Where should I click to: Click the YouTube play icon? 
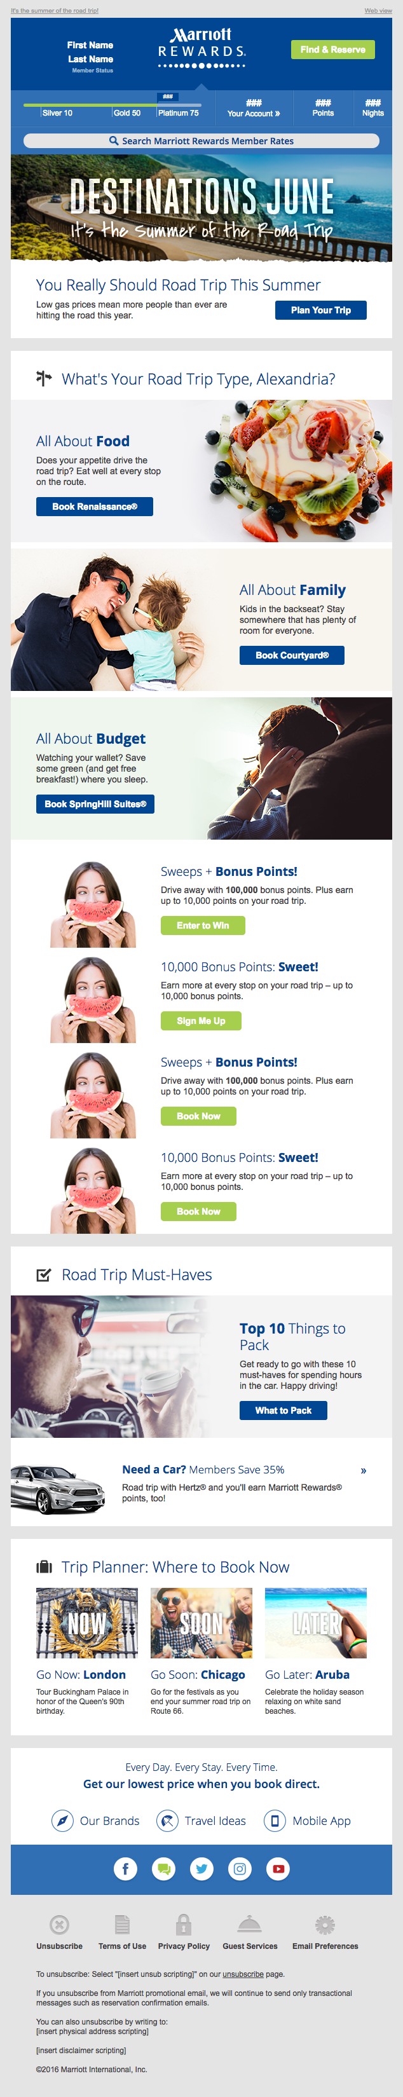pos(278,1868)
